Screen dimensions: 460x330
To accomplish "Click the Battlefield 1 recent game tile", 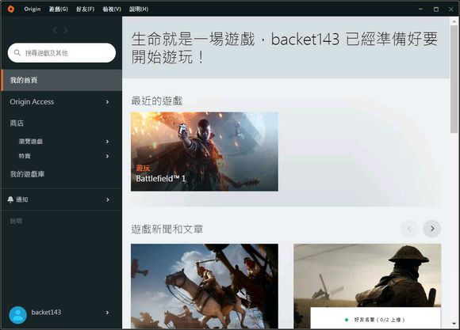I will pos(205,152).
